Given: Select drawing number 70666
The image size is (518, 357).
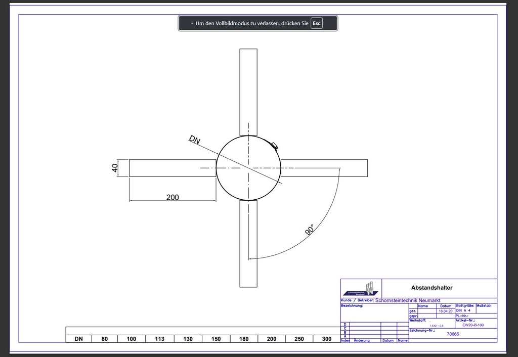Looking at the screenshot, I should pos(453,334).
